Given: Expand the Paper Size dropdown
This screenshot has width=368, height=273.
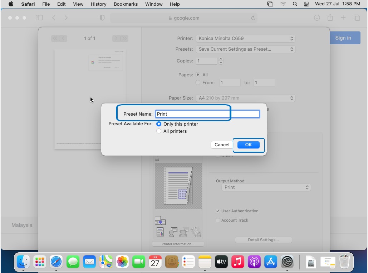Looking at the screenshot, I should point(245,98).
